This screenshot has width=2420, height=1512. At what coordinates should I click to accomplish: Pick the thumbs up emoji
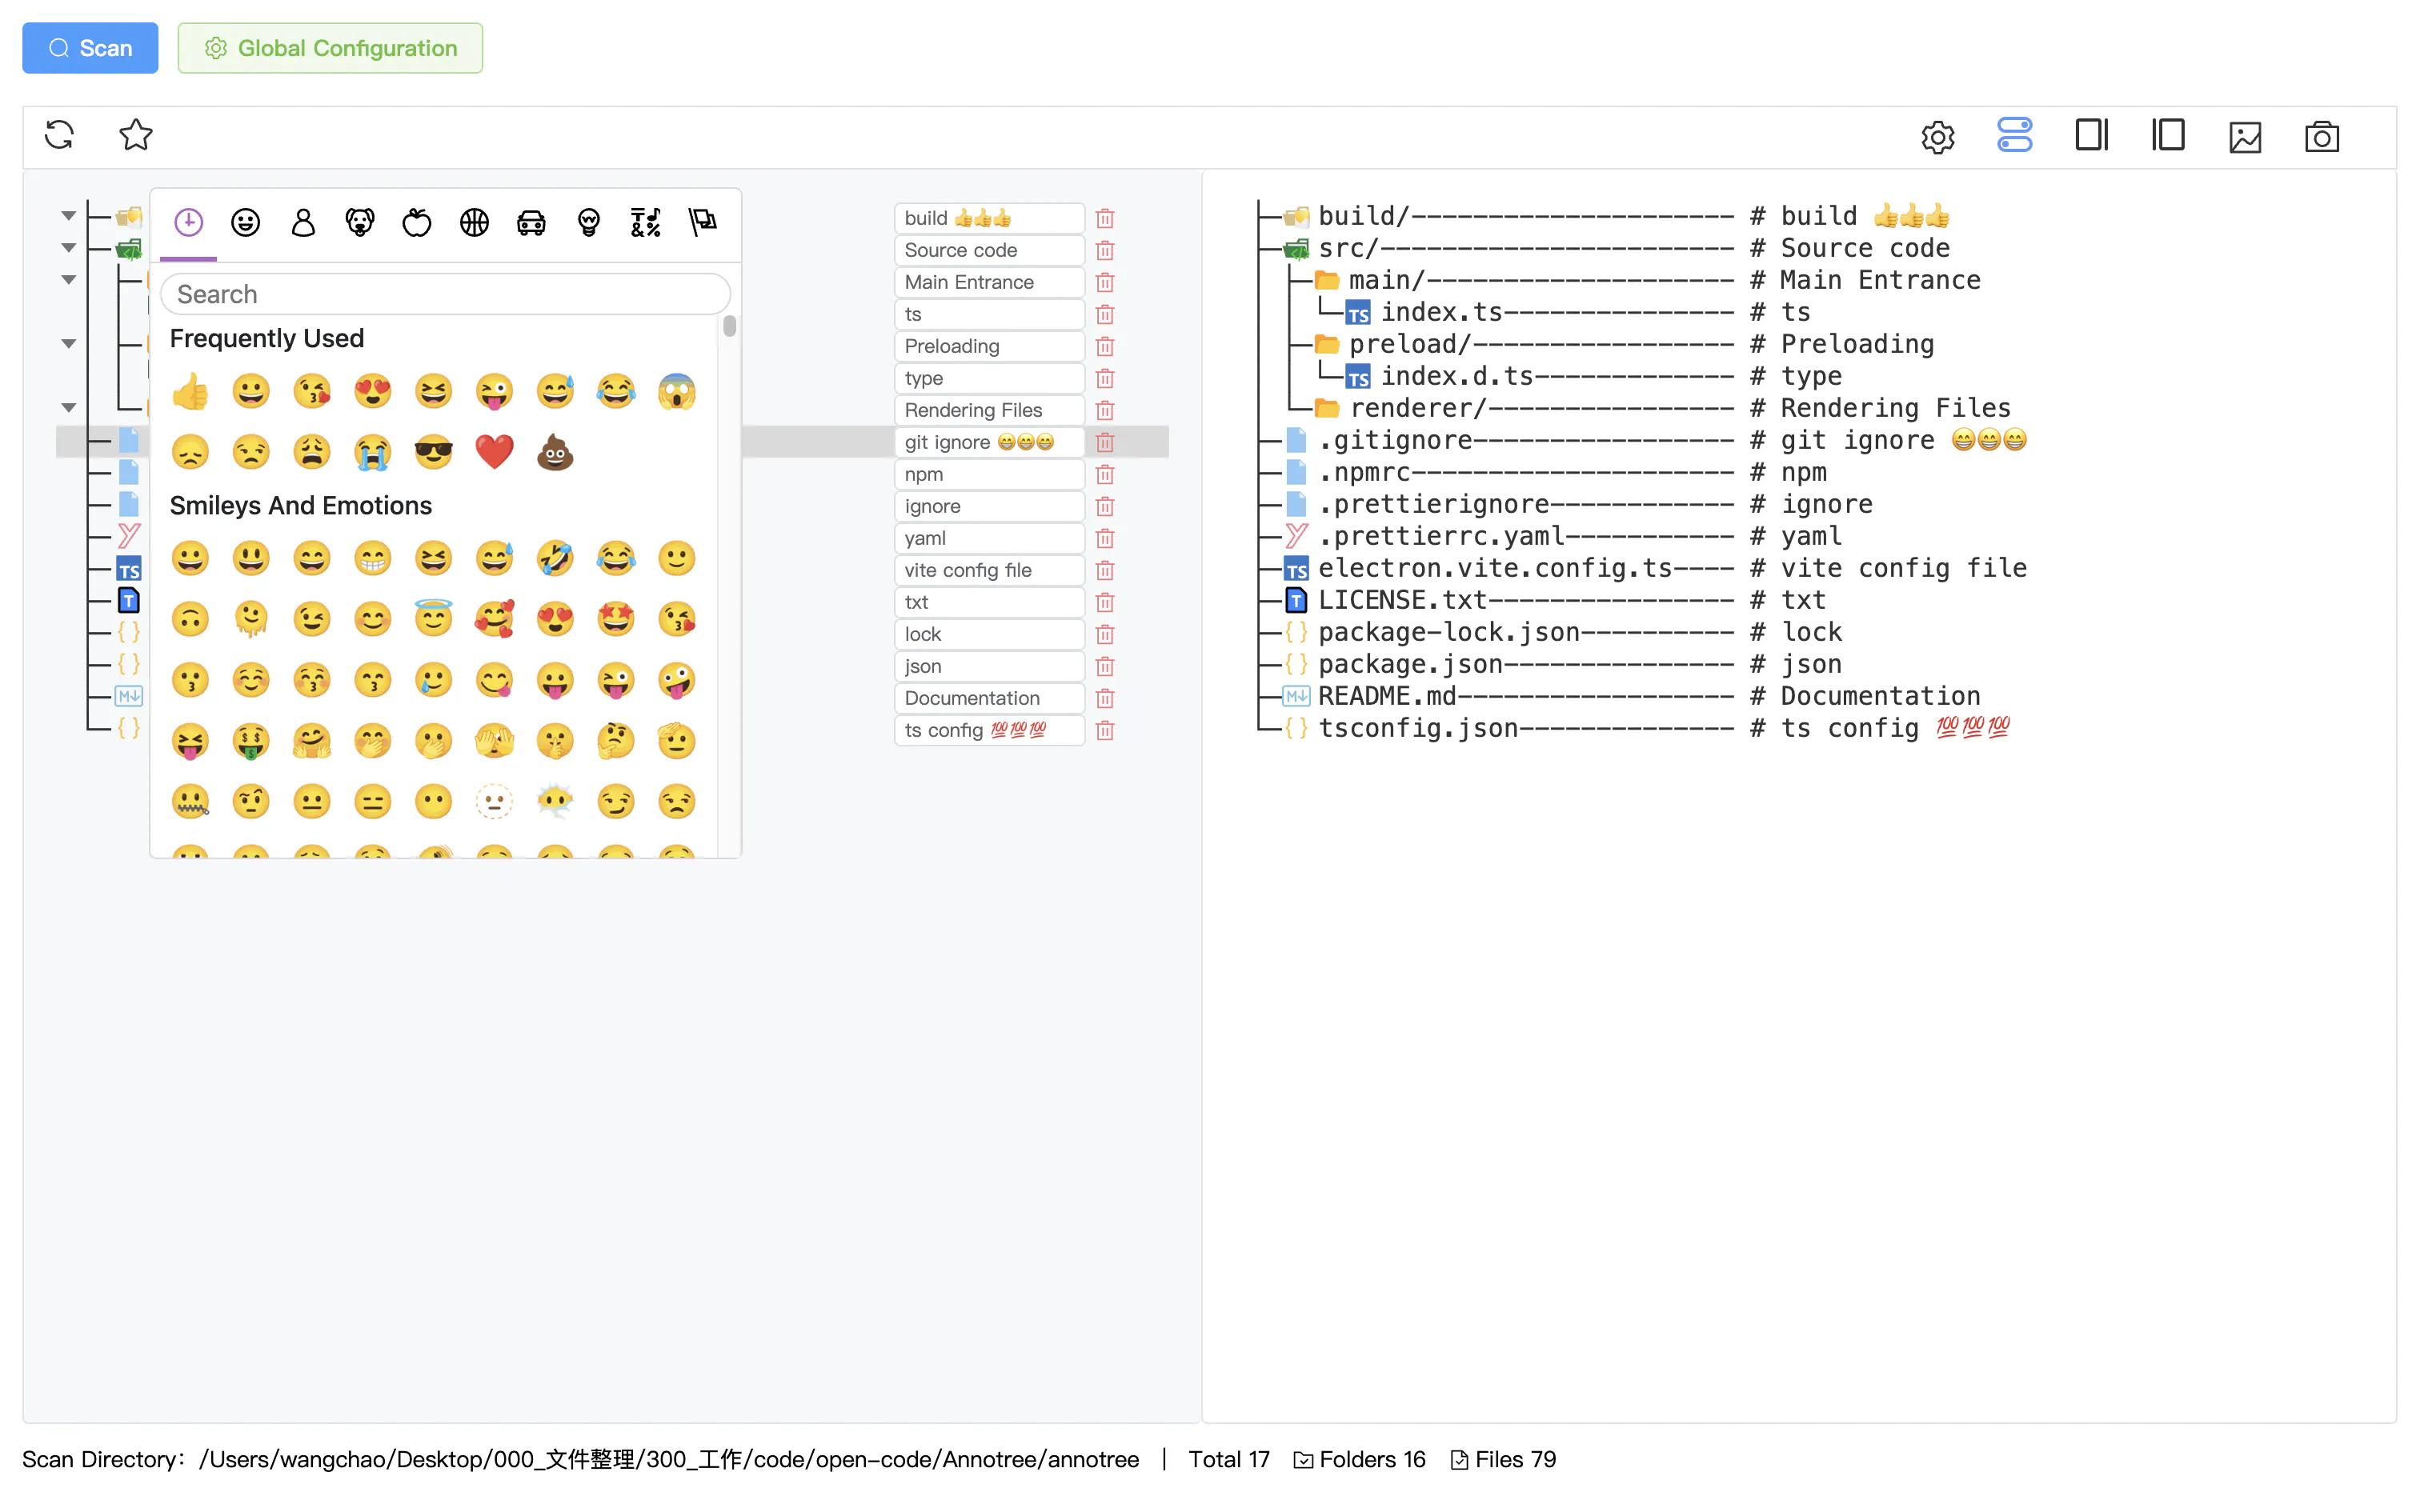pos(190,392)
